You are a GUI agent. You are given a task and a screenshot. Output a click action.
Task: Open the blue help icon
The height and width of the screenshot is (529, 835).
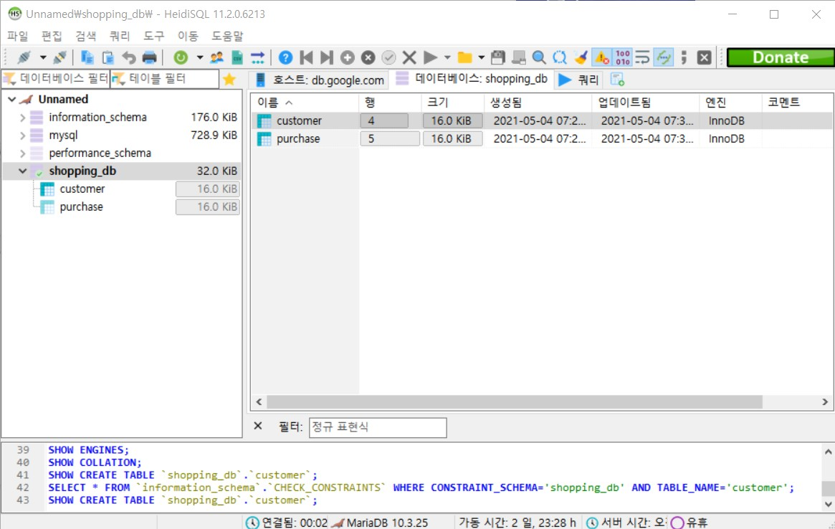pyautogui.click(x=285, y=57)
